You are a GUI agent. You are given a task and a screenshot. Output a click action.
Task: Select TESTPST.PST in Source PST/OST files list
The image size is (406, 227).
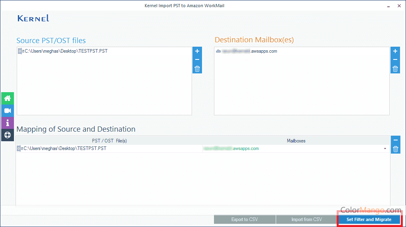[66, 51]
